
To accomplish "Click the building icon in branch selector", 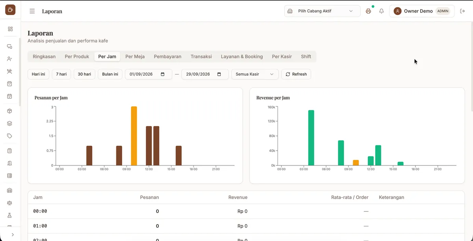I will tap(290, 11).
